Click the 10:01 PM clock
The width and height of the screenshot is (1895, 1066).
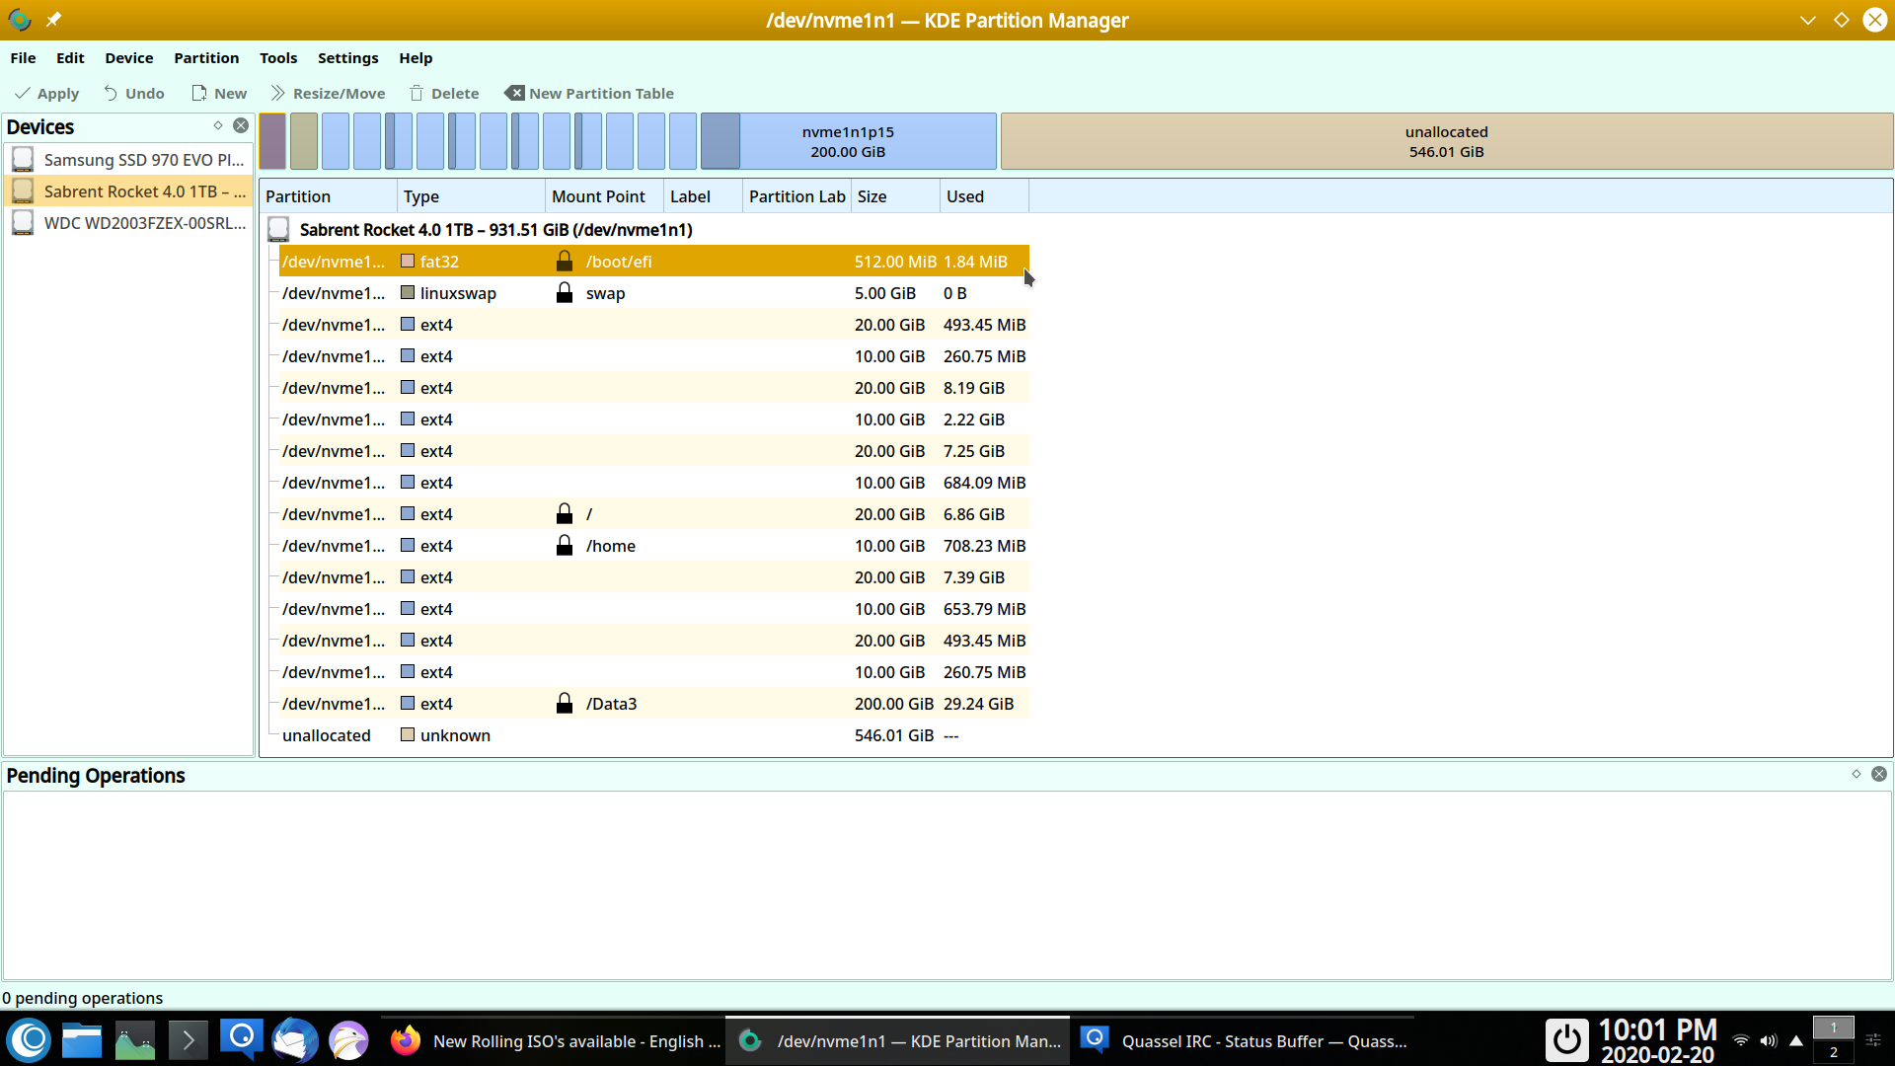1657,1029
